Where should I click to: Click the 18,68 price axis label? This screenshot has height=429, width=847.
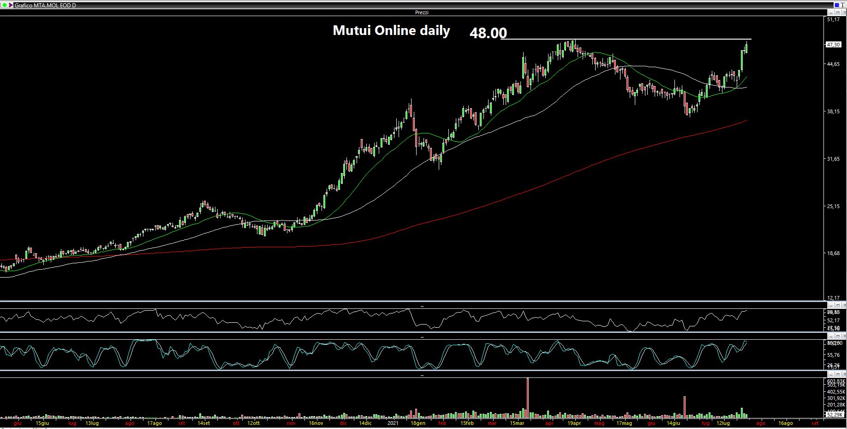(x=833, y=253)
